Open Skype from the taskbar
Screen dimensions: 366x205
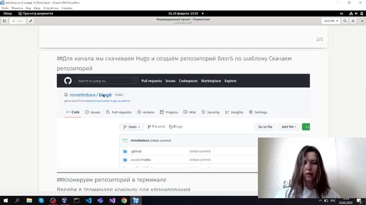coord(41,200)
